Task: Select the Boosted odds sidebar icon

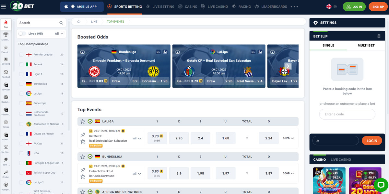Action: (6, 60)
